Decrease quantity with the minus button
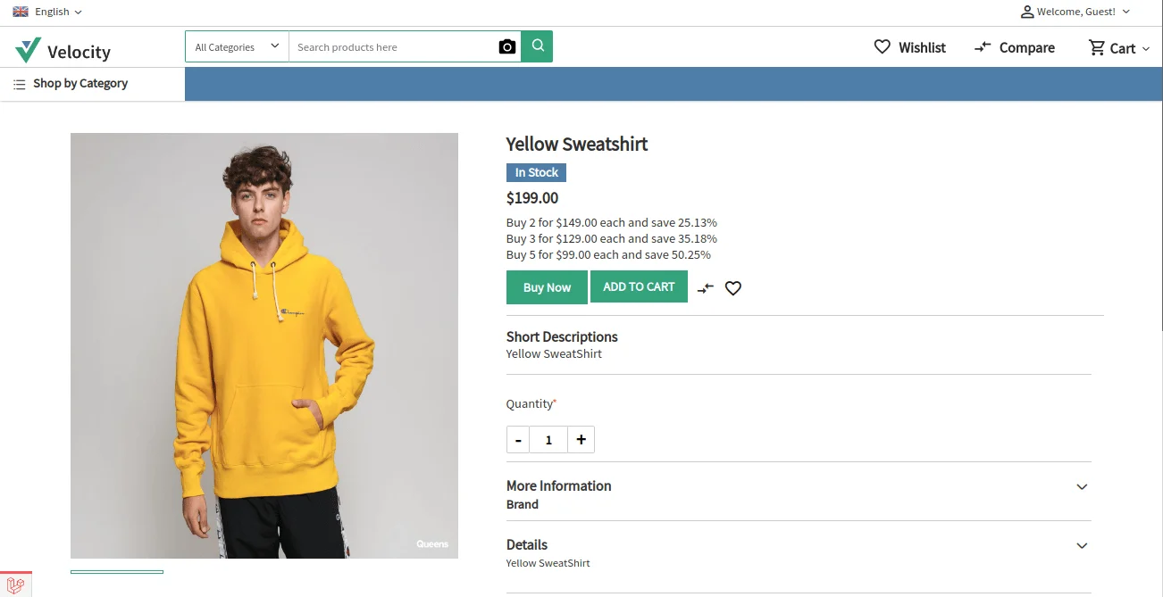 (x=518, y=440)
